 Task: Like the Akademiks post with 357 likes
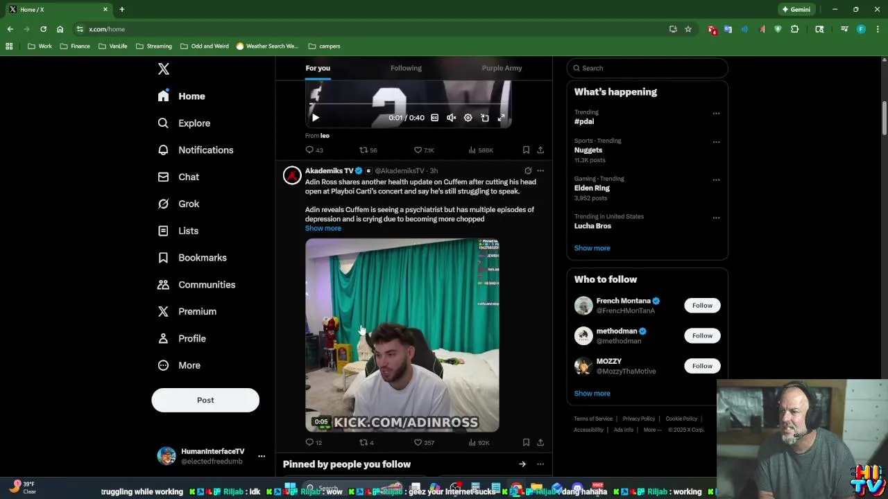click(424, 442)
